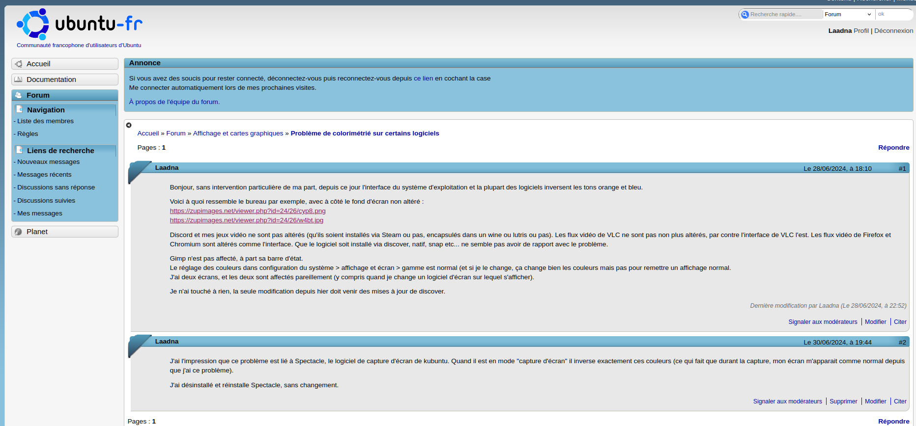
Task: Go to Forum in the breadcrumb
Action: 176,133
